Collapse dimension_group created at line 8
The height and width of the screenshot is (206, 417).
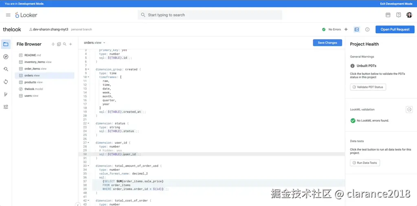point(88,69)
